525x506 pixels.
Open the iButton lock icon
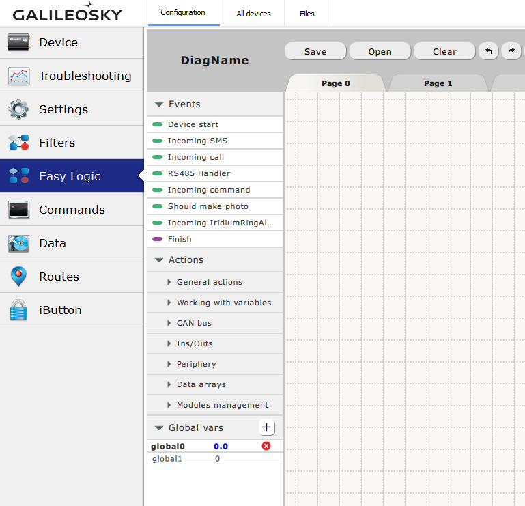point(19,310)
